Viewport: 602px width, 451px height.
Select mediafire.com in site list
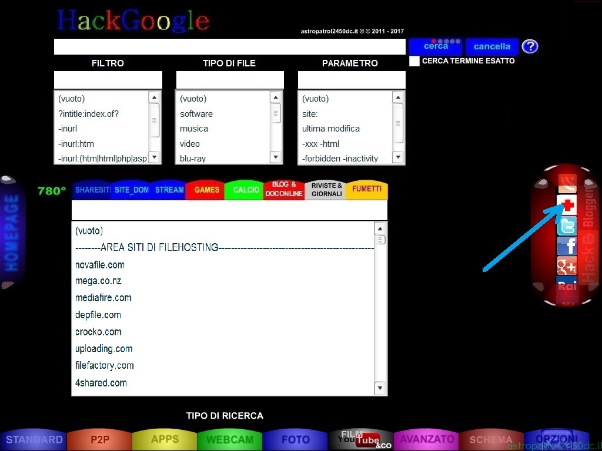click(103, 298)
